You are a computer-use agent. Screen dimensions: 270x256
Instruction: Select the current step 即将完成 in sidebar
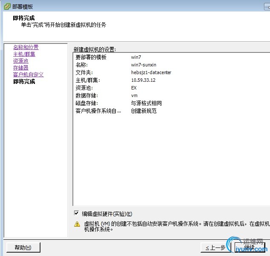click(x=24, y=81)
